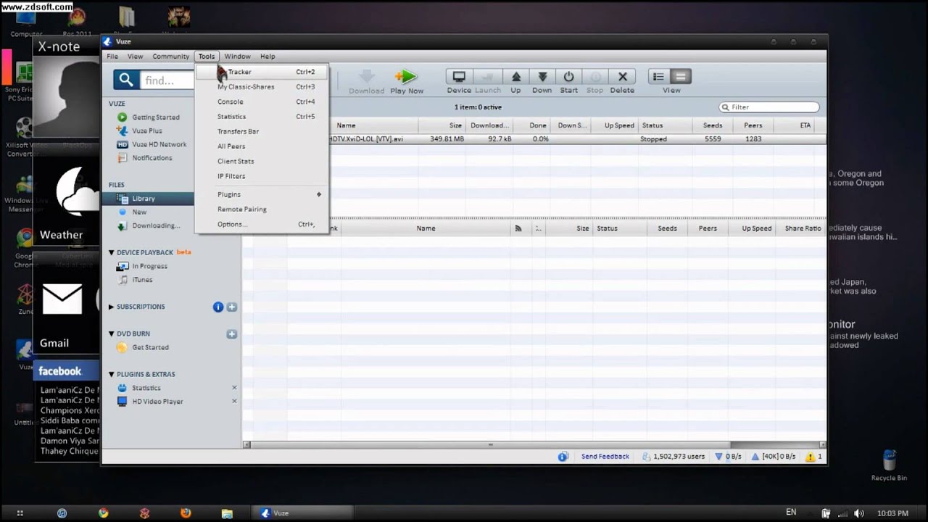Switch to the compact list view
Image resolution: width=928 pixels, height=522 pixels.
click(658, 76)
